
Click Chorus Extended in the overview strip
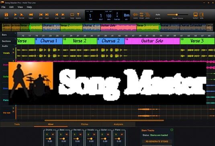coord(193,27)
